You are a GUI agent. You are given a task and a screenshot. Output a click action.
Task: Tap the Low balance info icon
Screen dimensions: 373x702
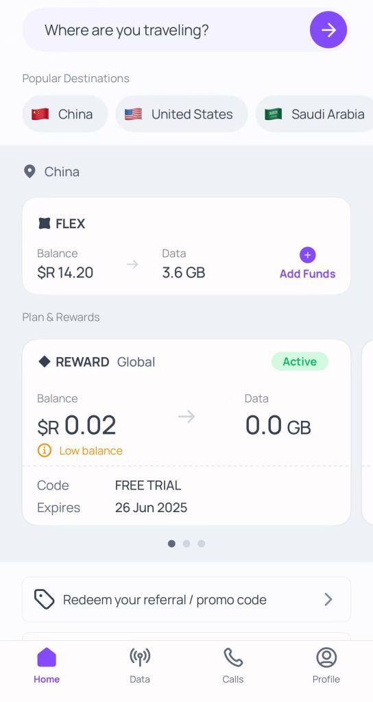pyautogui.click(x=45, y=450)
